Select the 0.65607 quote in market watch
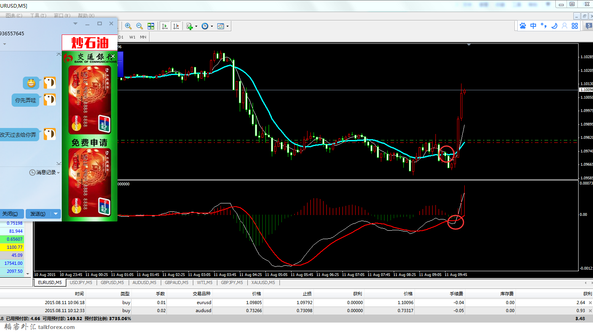 click(12, 239)
